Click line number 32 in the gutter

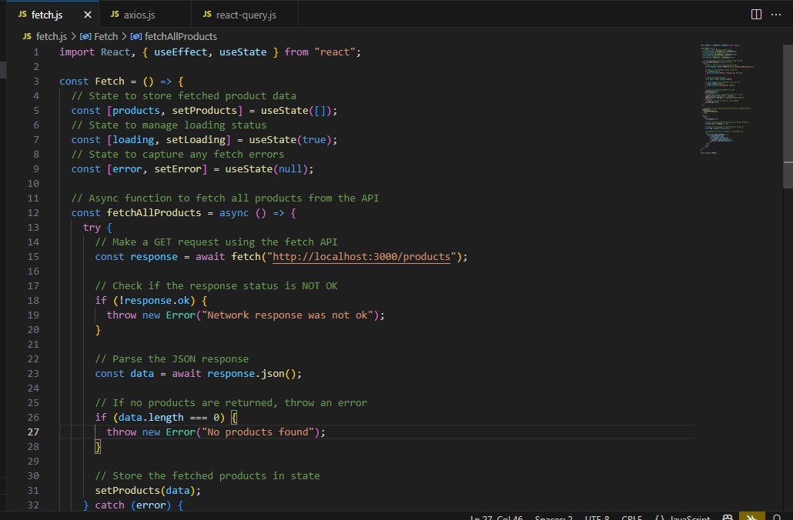point(33,505)
